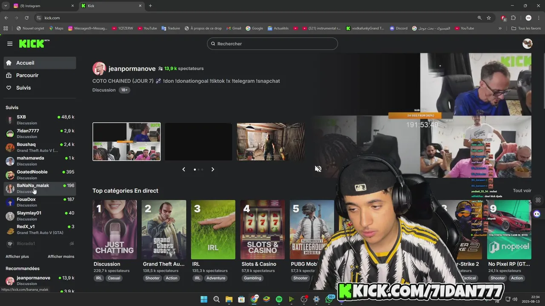Open the Tous les favoris folder
This screenshot has height=306, width=545.
[x=526, y=28]
